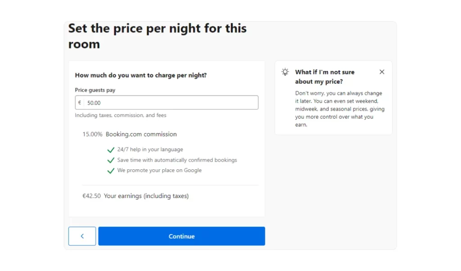Screen dimensions: 461x271
Task: Click the checkmark beside 24/7 help
Action: (111, 150)
